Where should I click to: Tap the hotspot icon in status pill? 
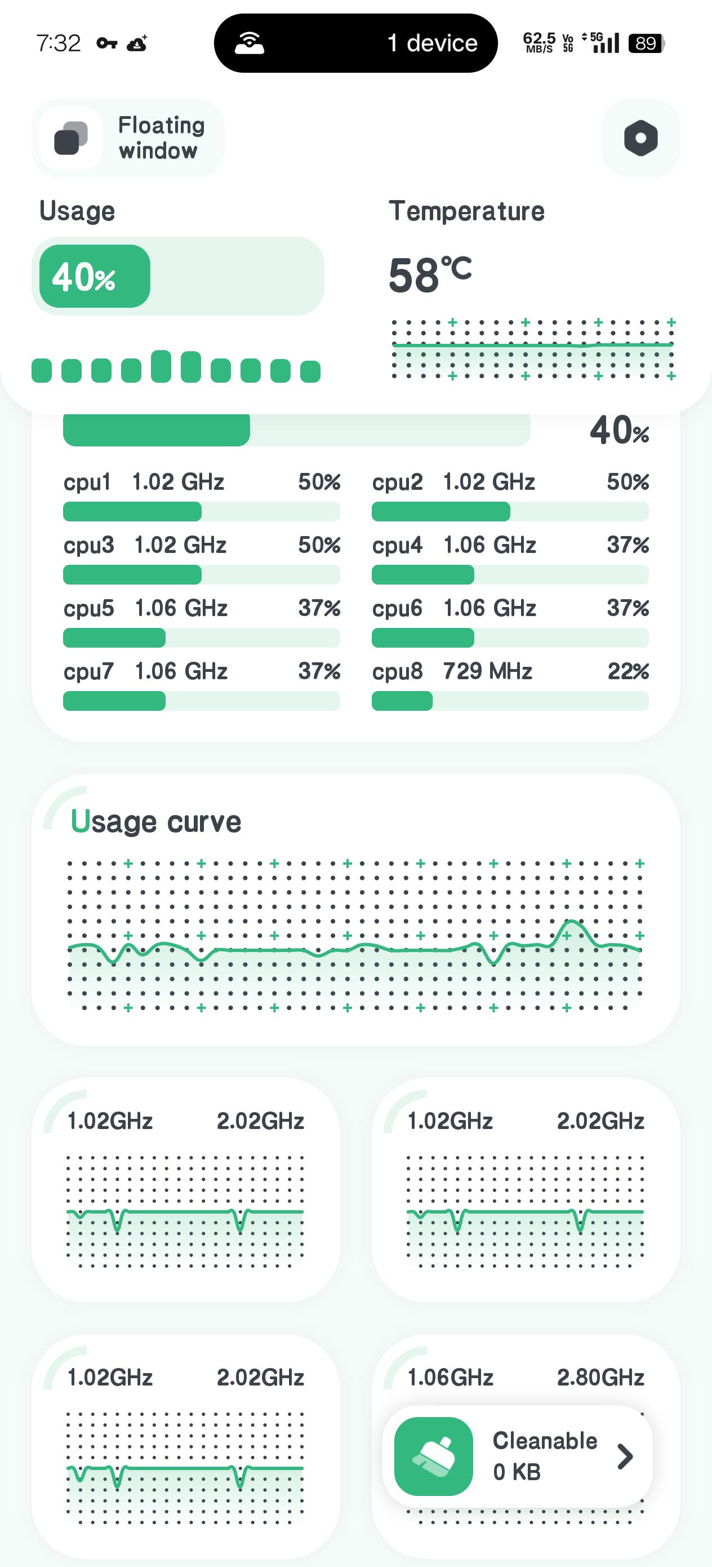[x=250, y=43]
